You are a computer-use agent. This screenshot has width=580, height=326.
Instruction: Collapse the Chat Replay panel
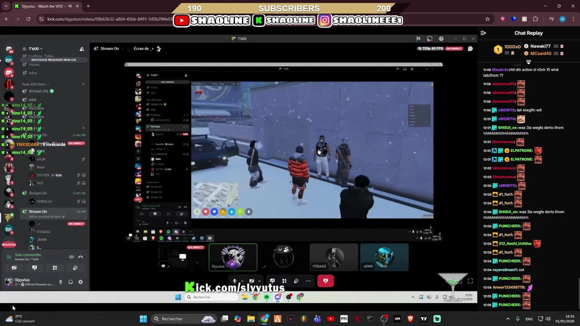point(483,33)
